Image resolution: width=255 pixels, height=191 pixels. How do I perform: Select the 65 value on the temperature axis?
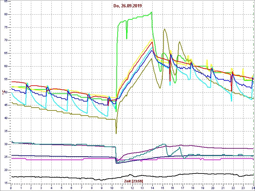(x=5, y=53)
